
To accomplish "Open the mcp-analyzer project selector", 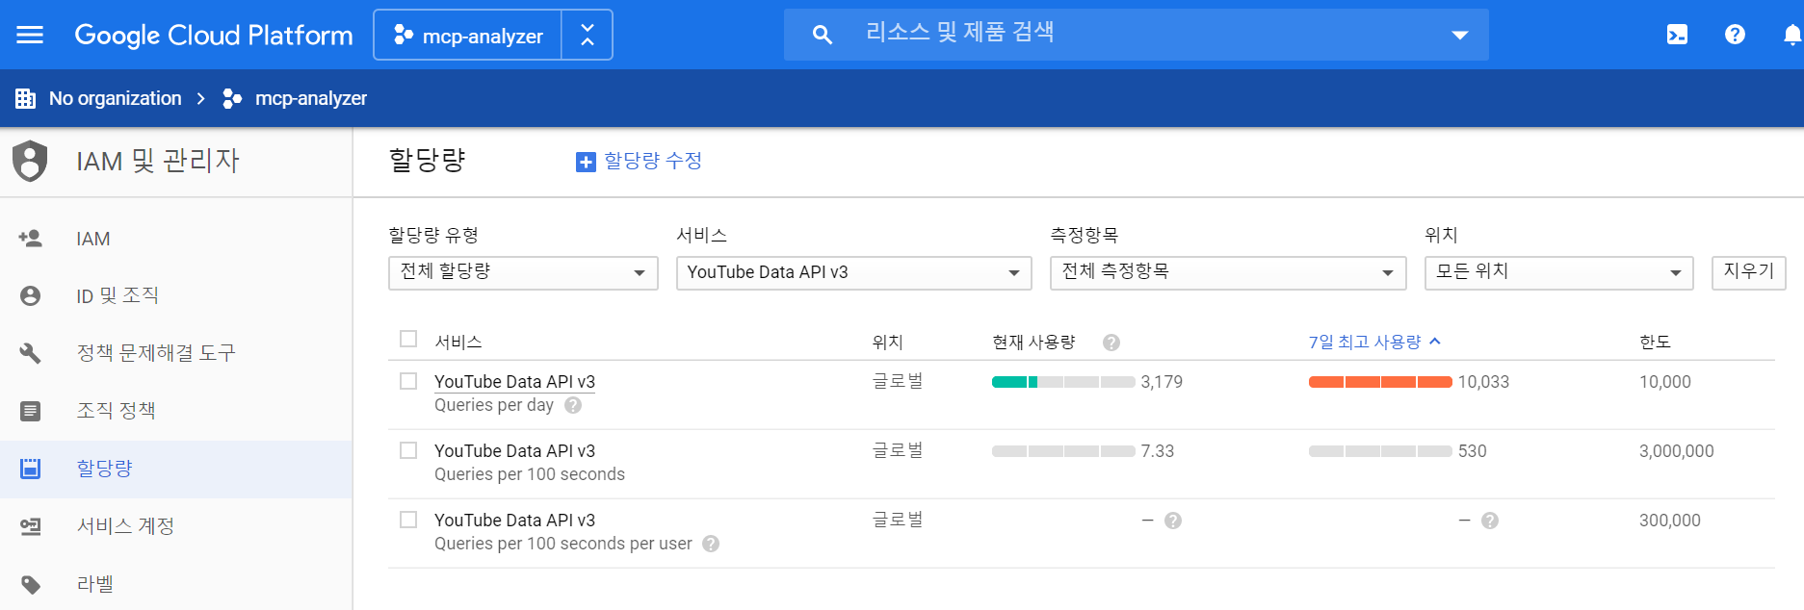I will pos(468,36).
